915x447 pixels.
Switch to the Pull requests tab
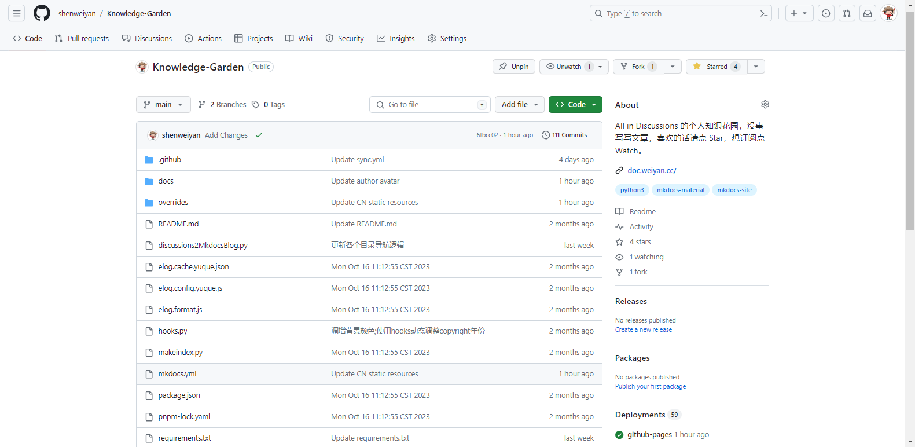click(82, 38)
